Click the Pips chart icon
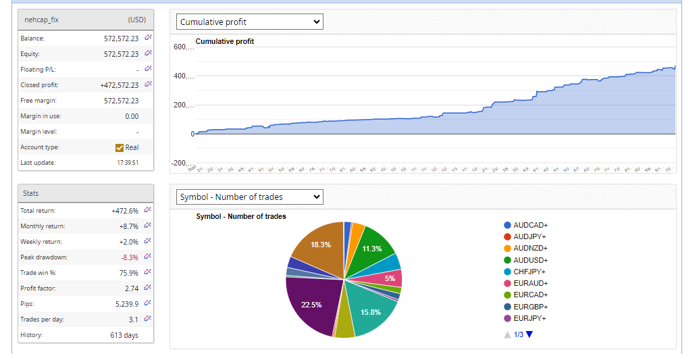This screenshot has width=699, height=354. pos(148,303)
